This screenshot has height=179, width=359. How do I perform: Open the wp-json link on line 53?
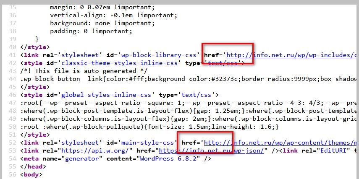pos(212,150)
